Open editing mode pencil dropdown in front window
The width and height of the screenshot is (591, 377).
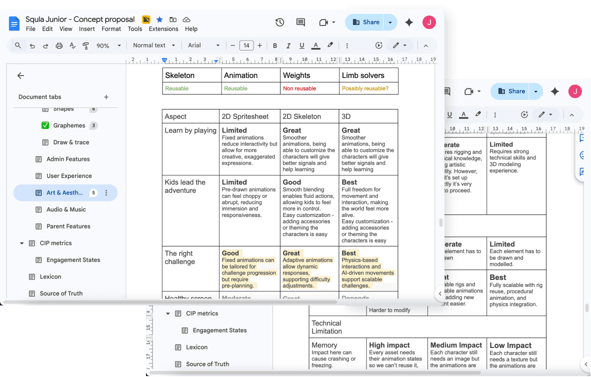(x=399, y=45)
